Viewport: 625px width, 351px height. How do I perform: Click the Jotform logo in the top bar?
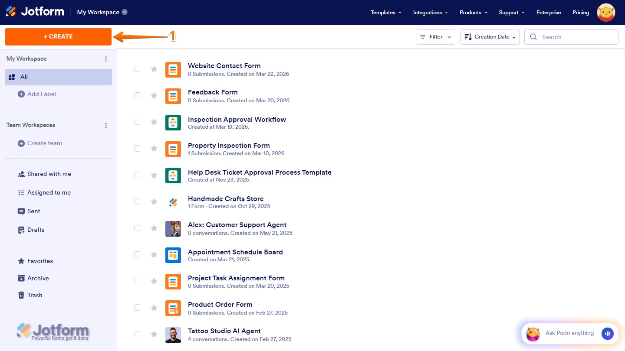tap(35, 11)
